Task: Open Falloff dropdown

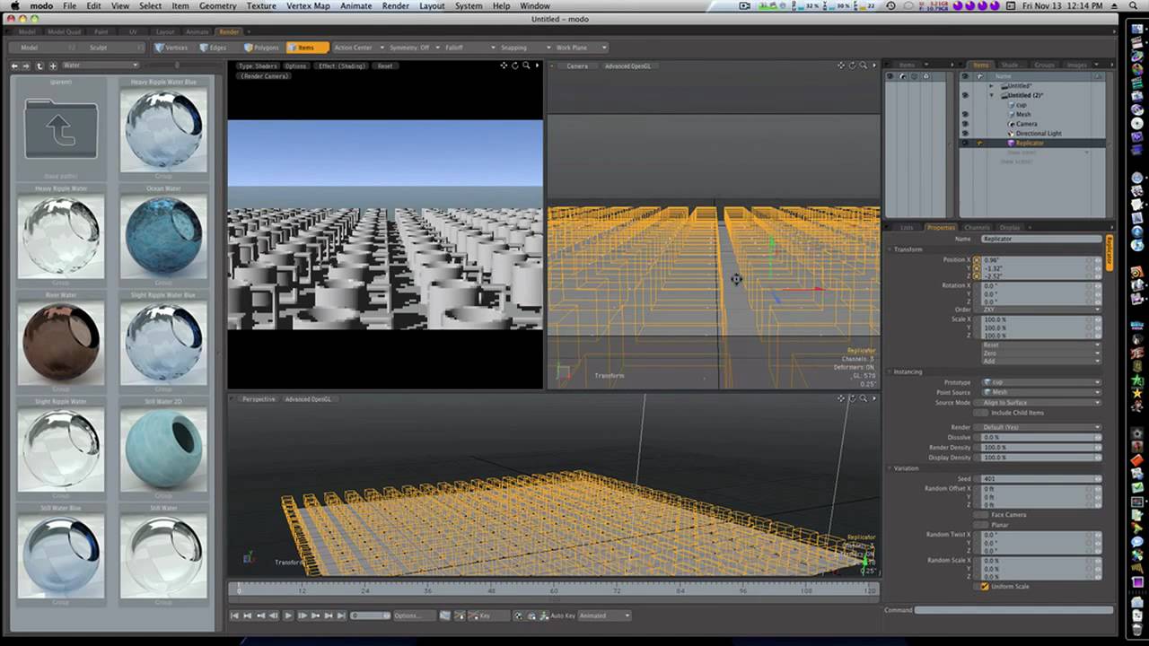Action: [x=469, y=48]
